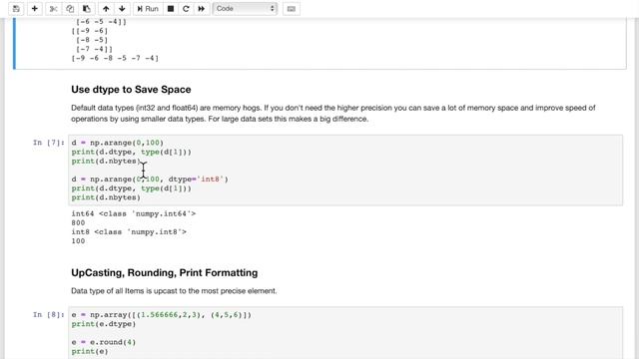Click the output line 'int8 <class 'numpy.int8'>'
639x359 pixels.
pyautogui.click(x=129, y=232)
